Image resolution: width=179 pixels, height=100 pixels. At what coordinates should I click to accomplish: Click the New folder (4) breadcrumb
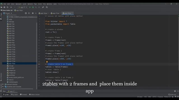[7, 10]
